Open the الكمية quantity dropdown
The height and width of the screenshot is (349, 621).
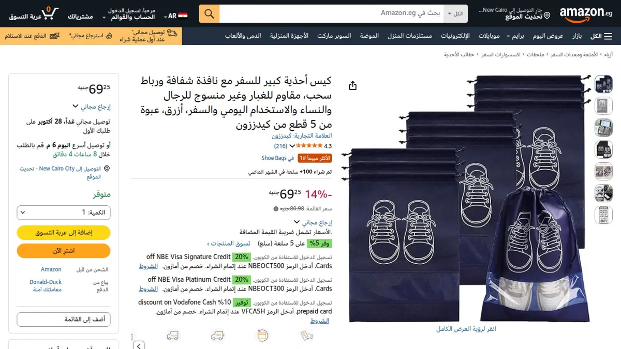(x=64, y=213)
